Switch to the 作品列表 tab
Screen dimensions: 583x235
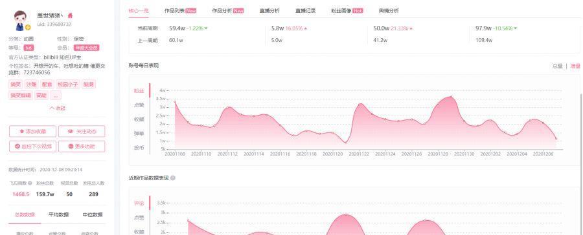coord(180,11)
